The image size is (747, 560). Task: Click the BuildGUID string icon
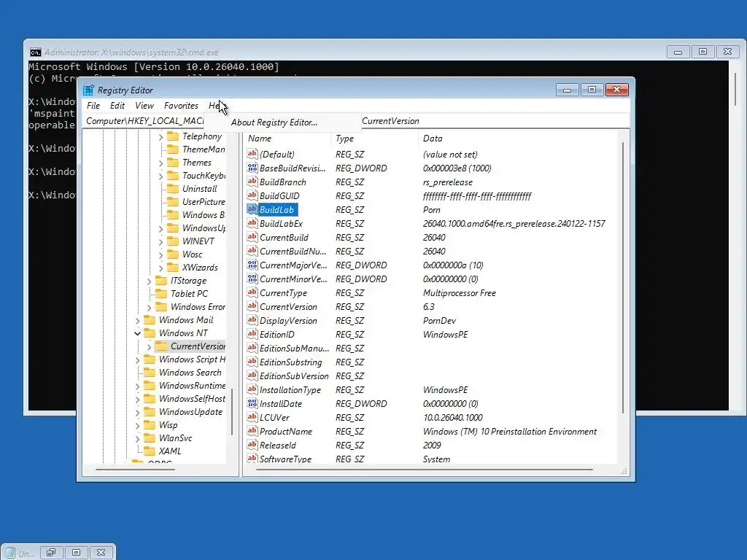tap(252, 195)
